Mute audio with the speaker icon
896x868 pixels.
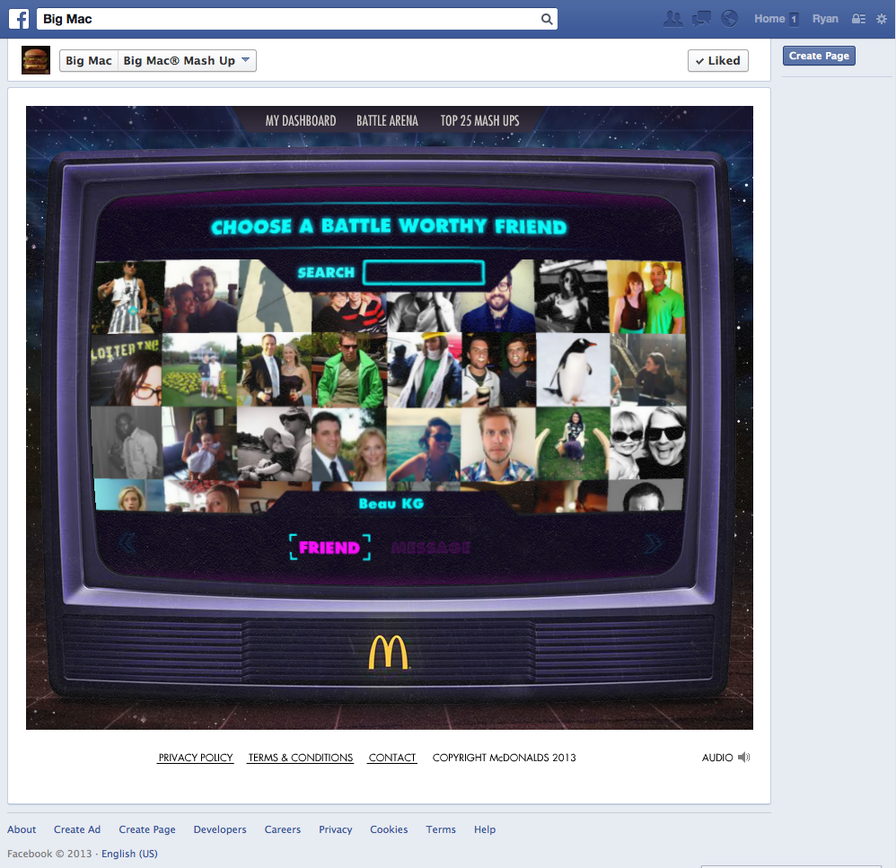pos(743,757)
